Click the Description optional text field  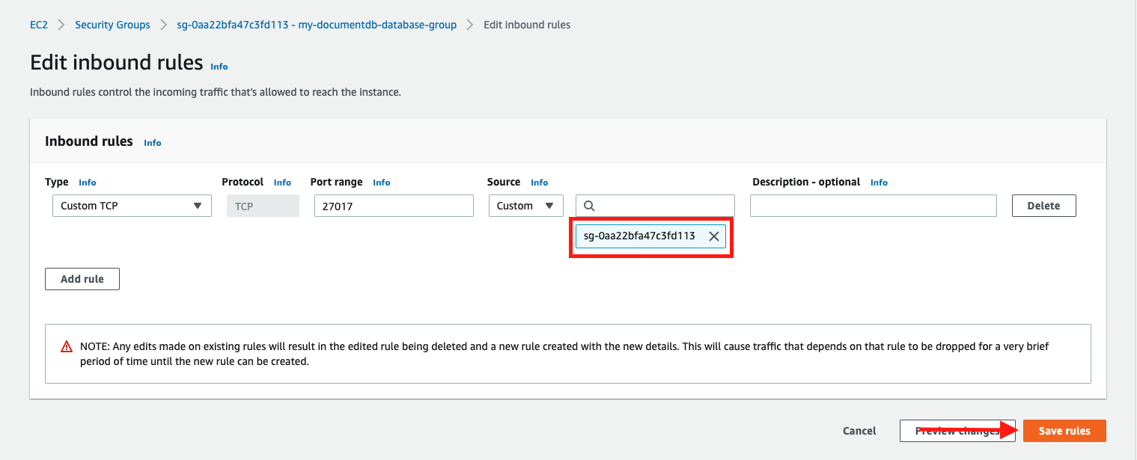tap(872, 205)
